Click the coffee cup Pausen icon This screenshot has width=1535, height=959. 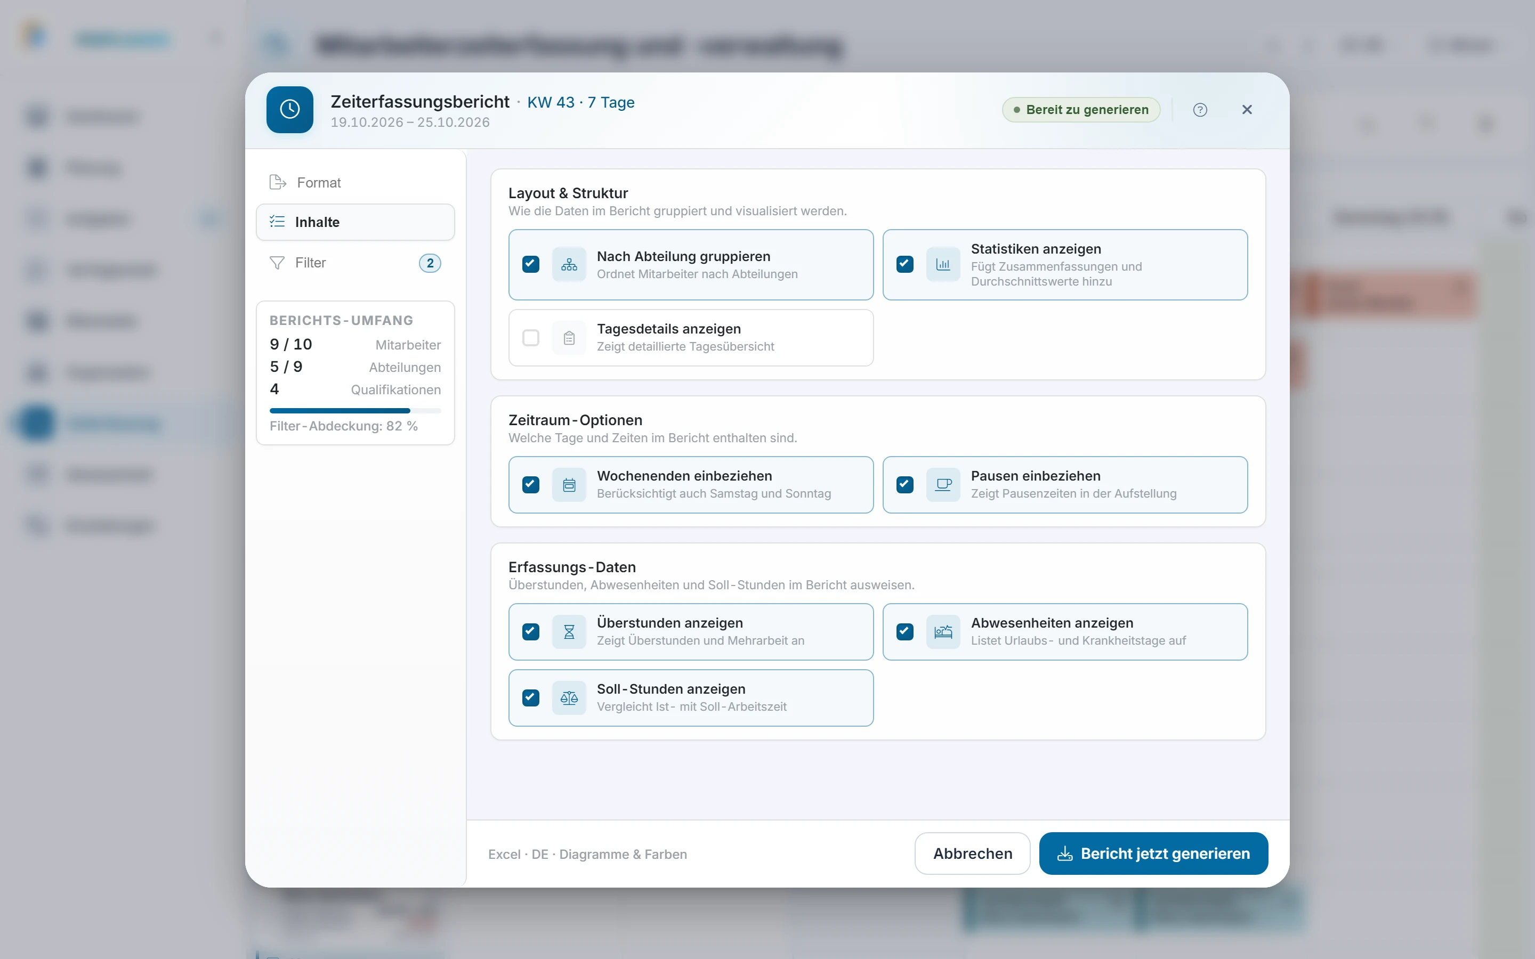(943, 485)
